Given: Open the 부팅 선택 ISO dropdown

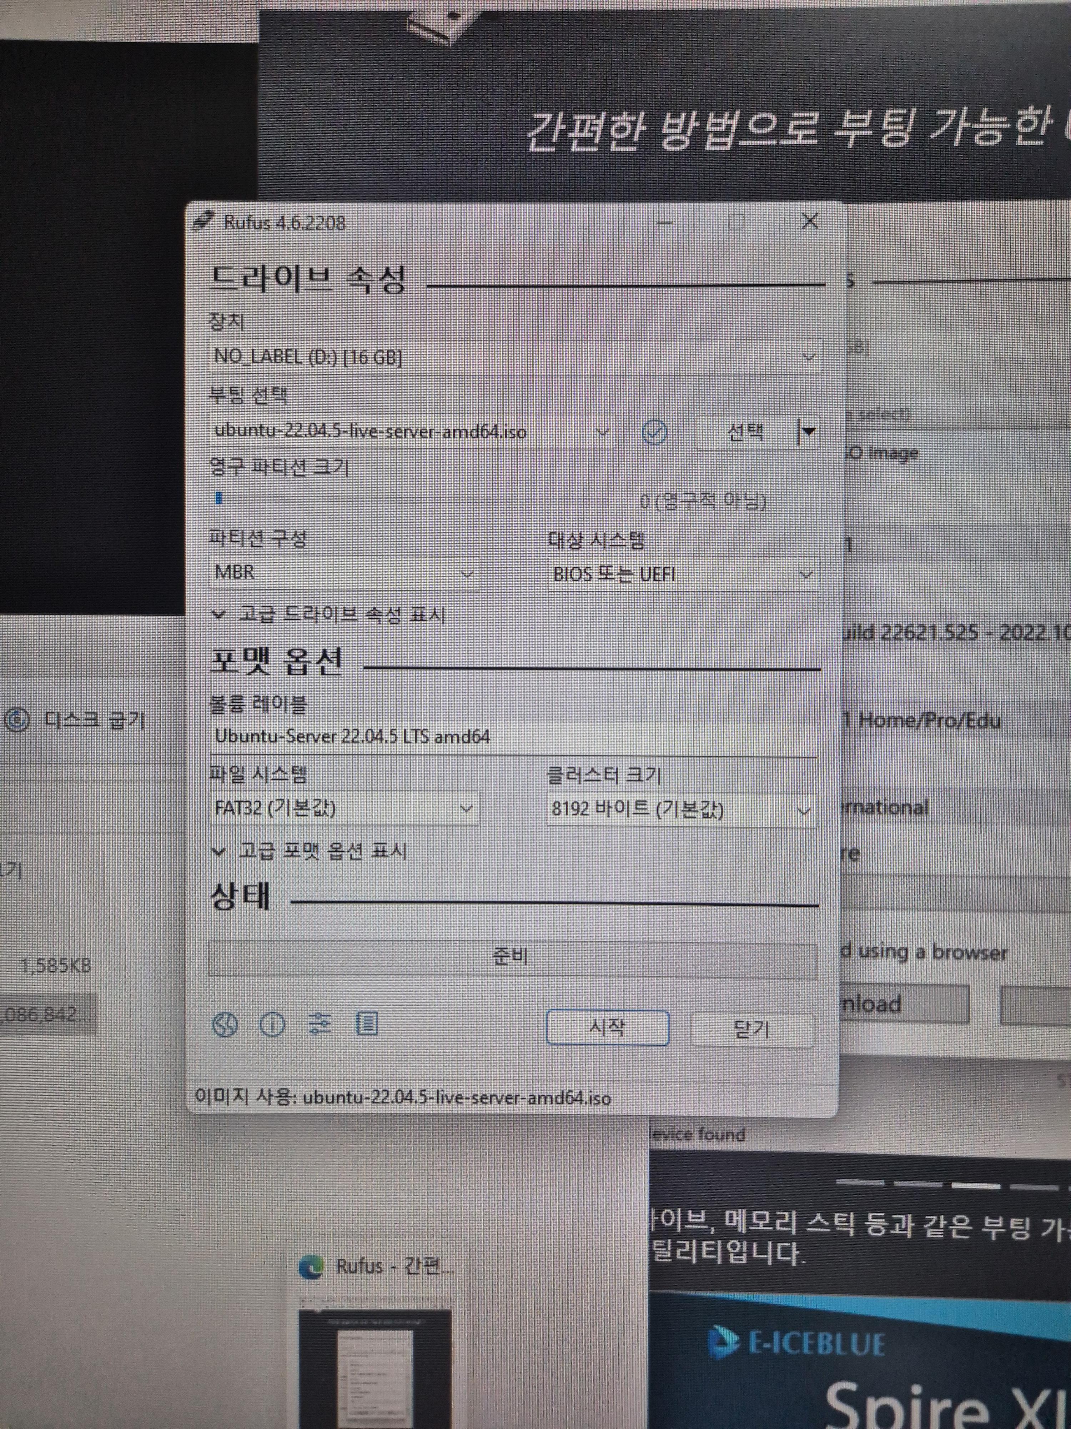Looking at the screenshot, I should (411, 432).
